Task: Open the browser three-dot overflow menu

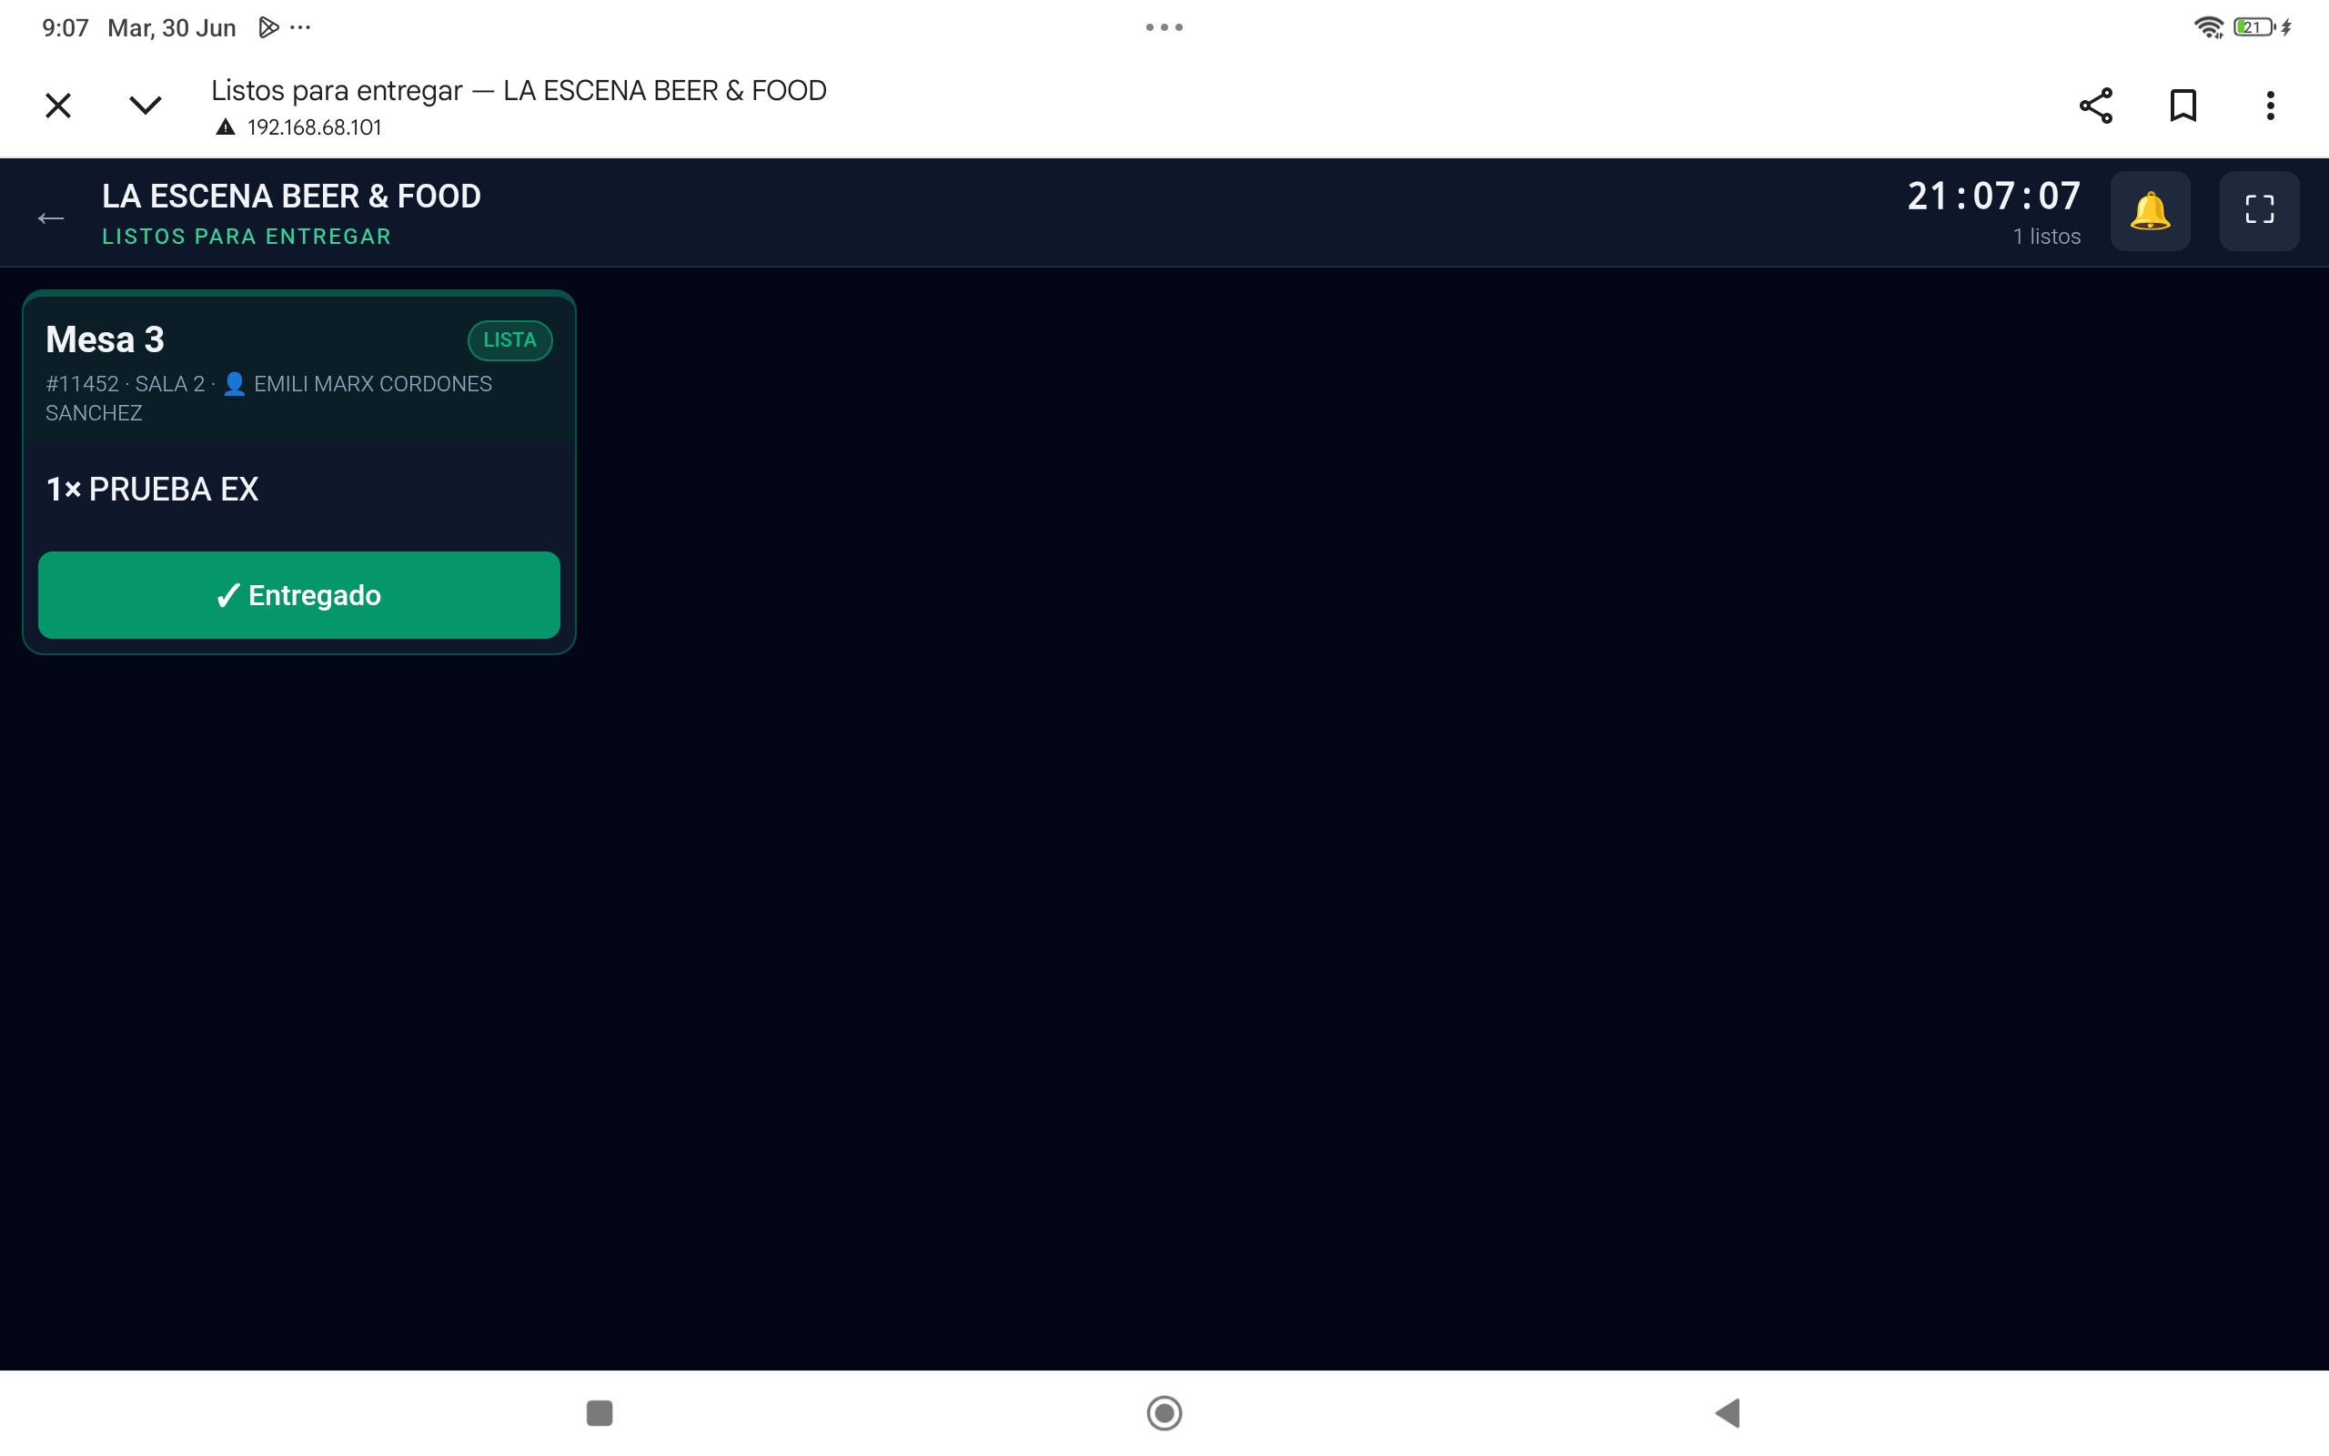Action: (x=2270, y=105)
